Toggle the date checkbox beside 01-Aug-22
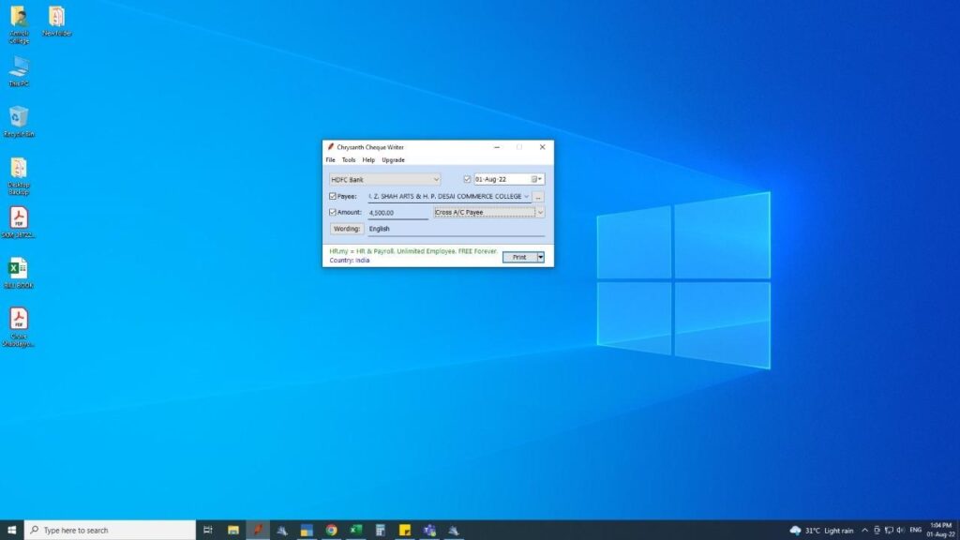 click(467, 179)
